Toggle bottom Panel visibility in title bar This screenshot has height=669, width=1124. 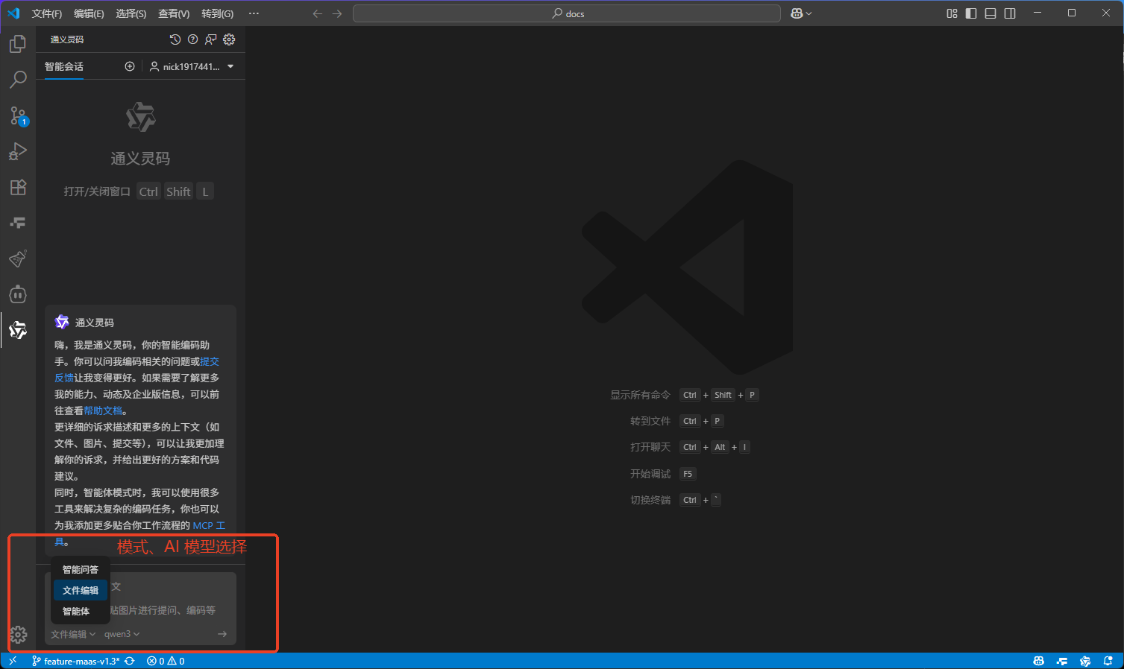tap(990, 13)
